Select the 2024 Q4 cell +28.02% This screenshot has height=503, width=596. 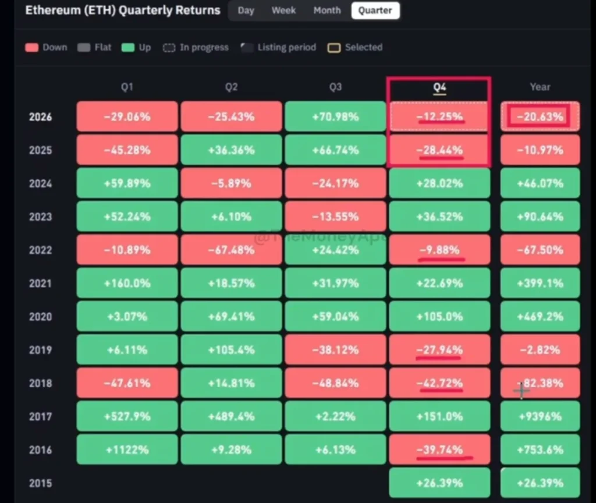click(439, 183)
